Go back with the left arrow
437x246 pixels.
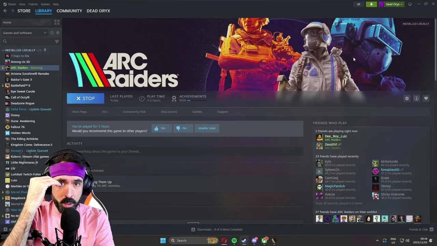coord(5,11)
